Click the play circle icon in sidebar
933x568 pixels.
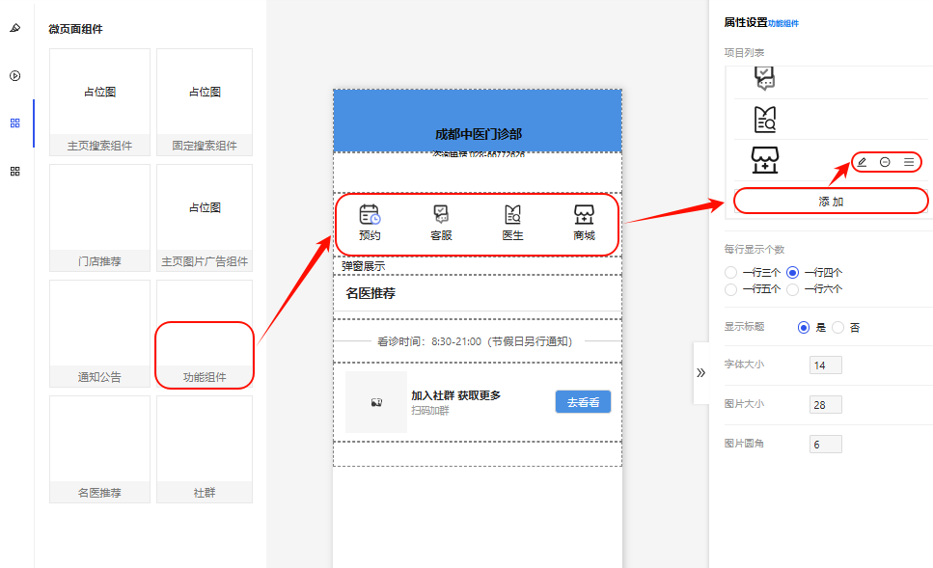(x=14, y=75)
